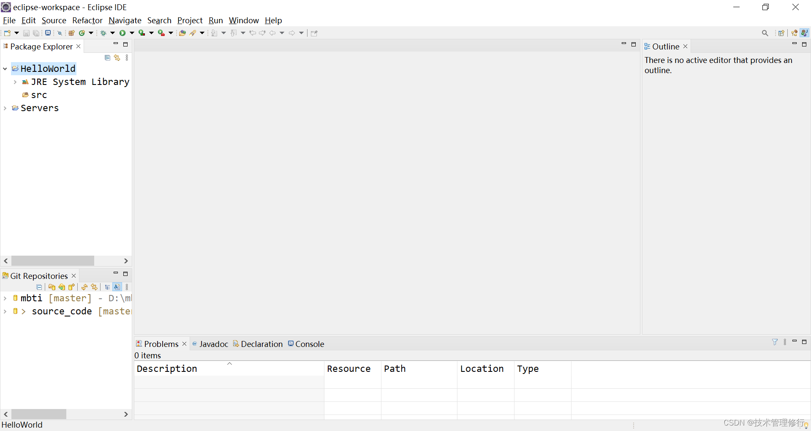The height and width of the screenshot is (431, 811).
Task: Click the Pin Editor icon
Action: click(314, 33)
